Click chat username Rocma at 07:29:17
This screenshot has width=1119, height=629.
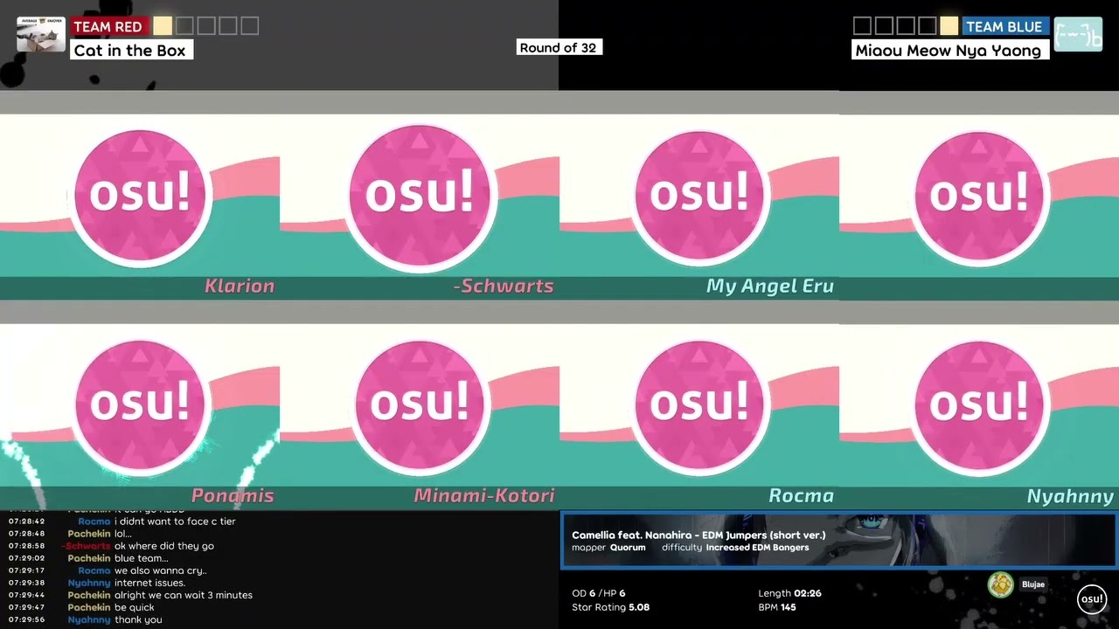[94, 570]
